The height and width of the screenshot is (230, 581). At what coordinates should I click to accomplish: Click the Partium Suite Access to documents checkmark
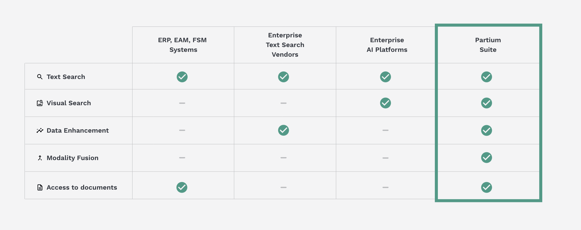tap(486, 187)
